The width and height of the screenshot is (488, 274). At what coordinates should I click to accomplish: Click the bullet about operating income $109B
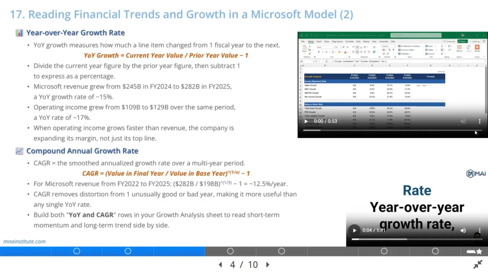click(134, 112)
